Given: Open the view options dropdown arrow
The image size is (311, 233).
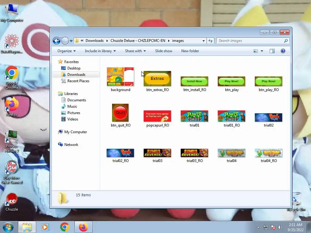Looking at the screenshot, I should [262, 51].
